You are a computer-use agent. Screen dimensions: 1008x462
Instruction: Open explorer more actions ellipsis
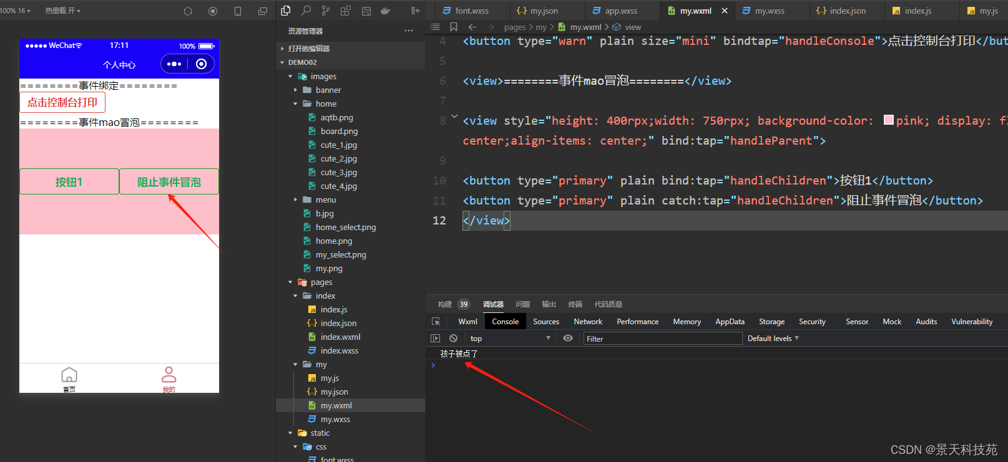(x=409, y=31)
